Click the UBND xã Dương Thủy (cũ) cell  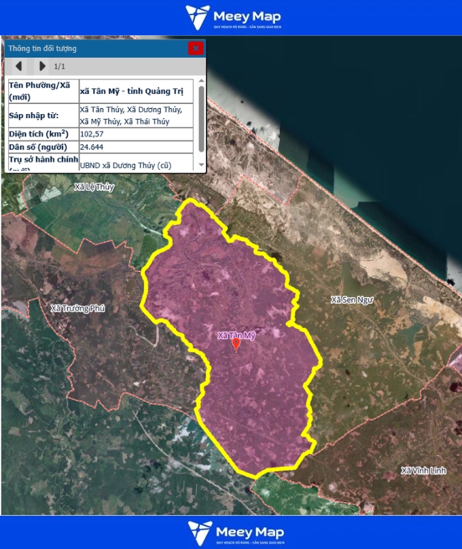136,164
